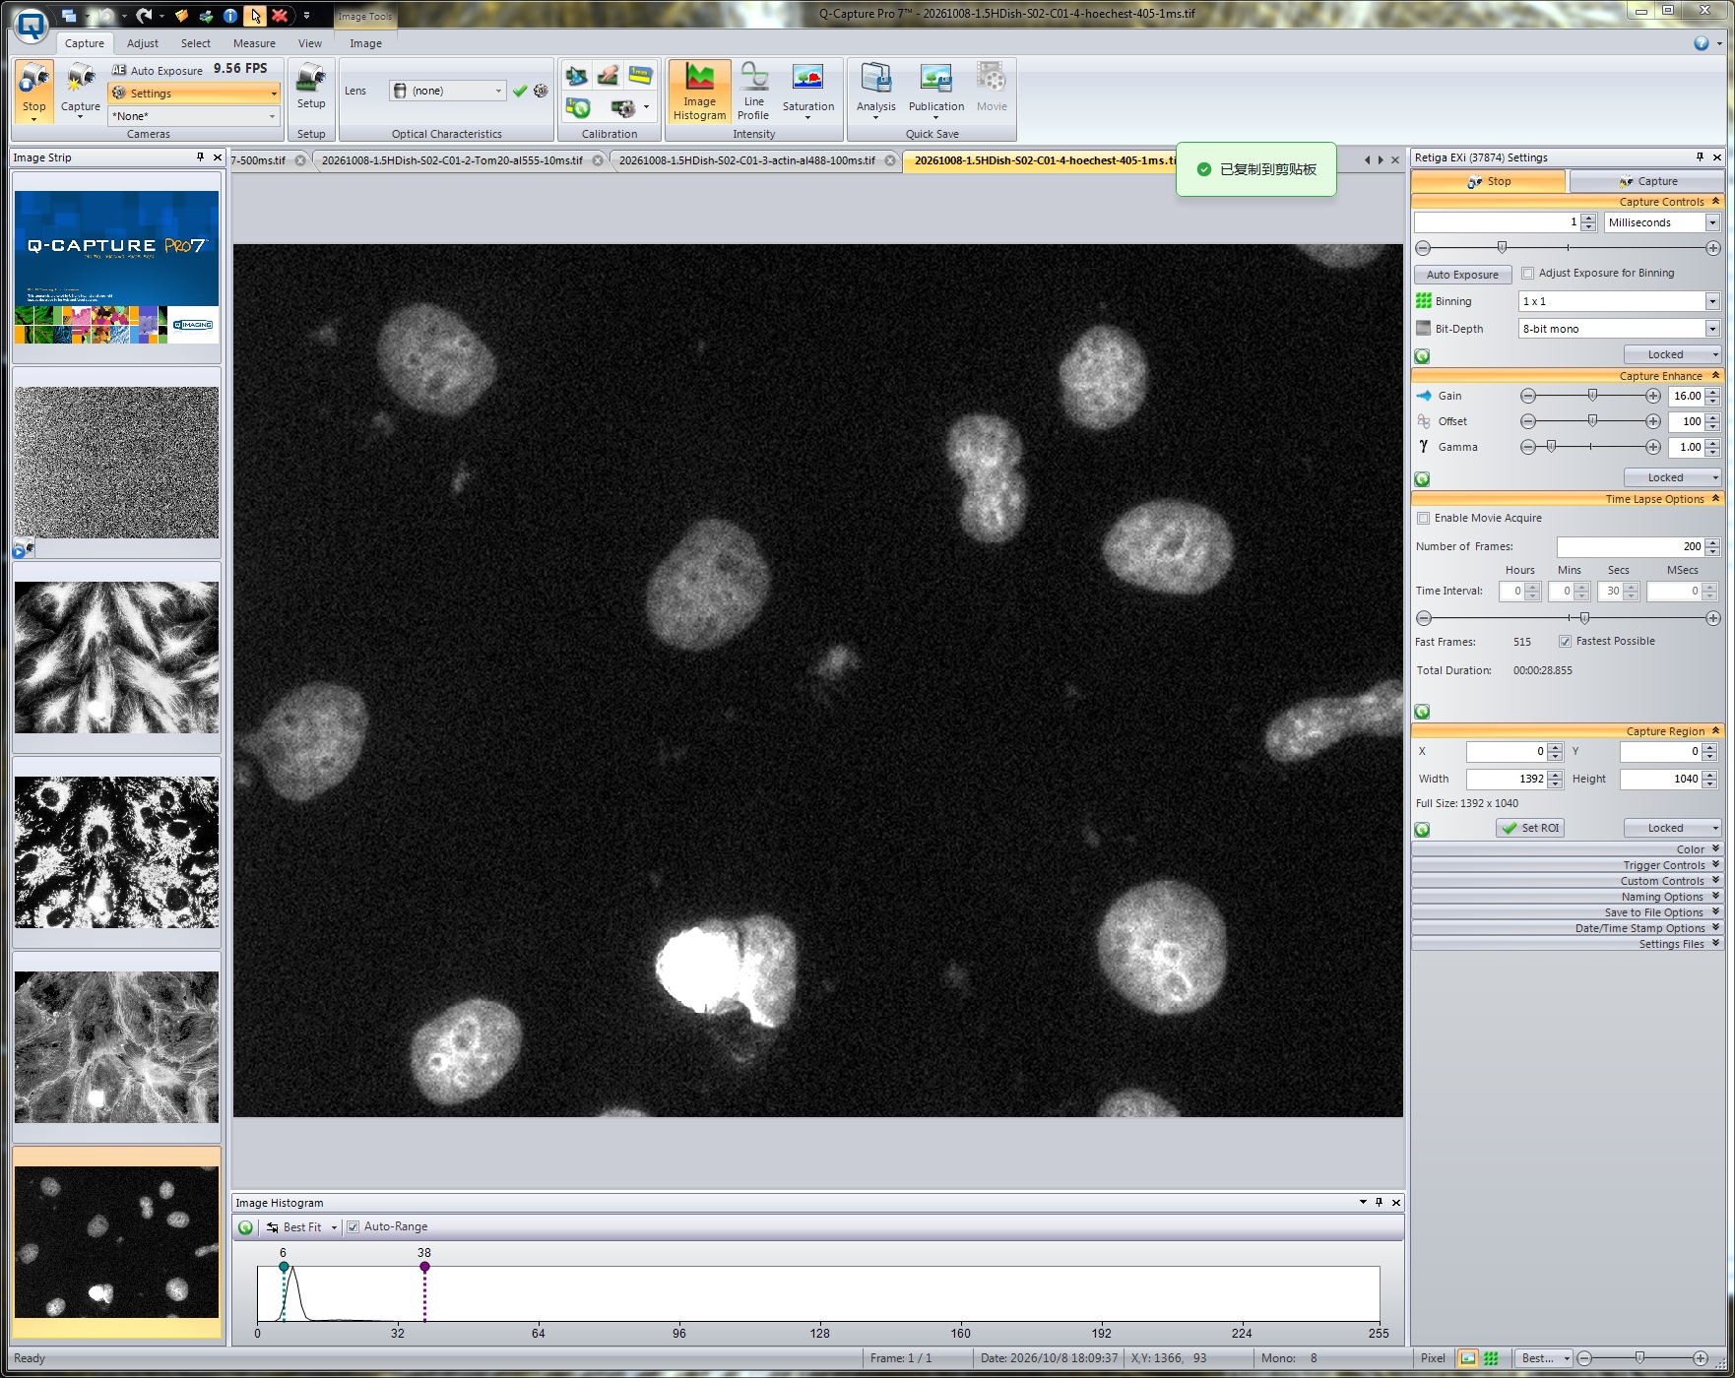Click the help icon at top right
The image size is (1735, 1378).
1702,43
